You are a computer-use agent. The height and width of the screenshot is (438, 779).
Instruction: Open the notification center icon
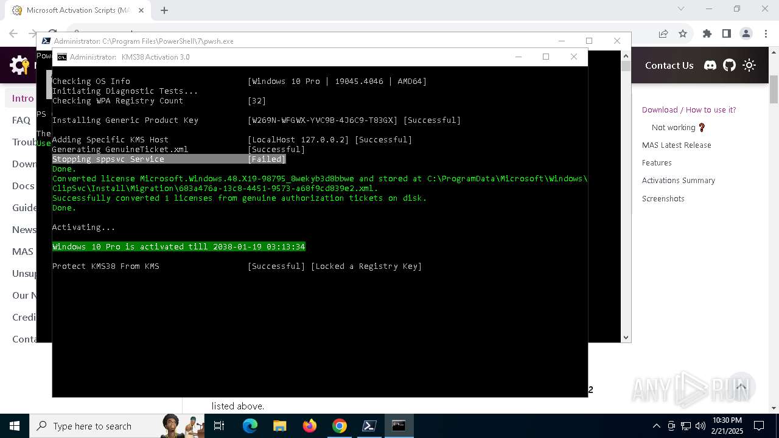759,426
